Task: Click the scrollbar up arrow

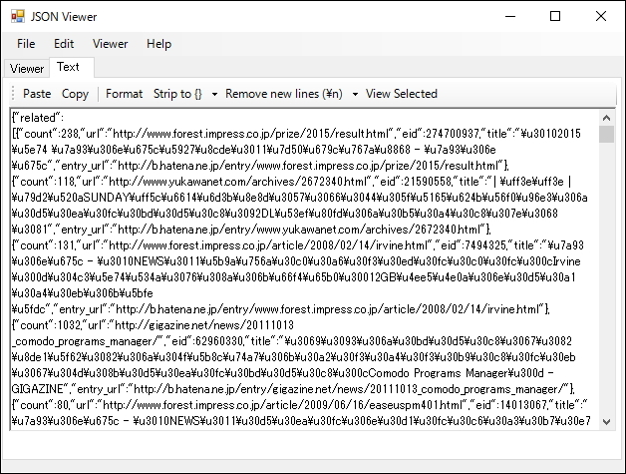Action: click(606, 118)
